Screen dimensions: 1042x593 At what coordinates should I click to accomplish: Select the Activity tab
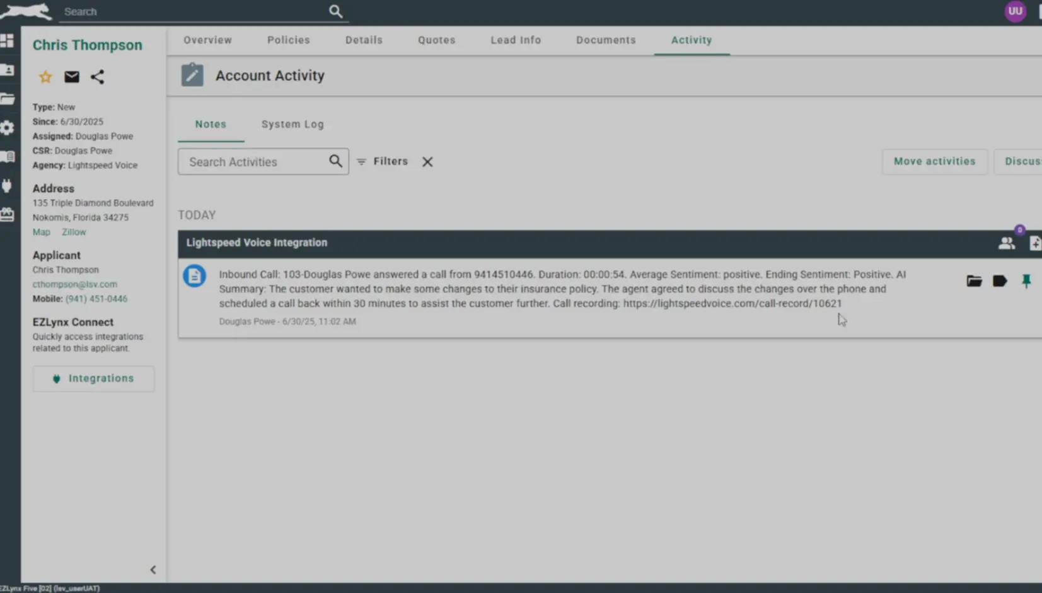coord(692,40)
